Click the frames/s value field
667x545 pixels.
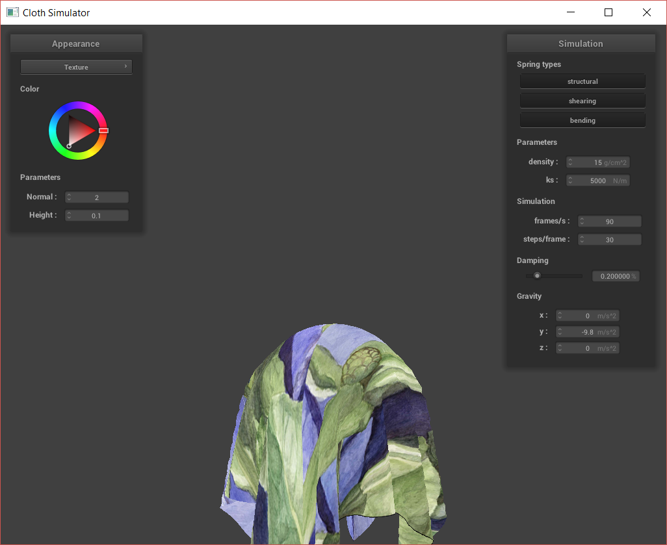(x=610, y=222)
